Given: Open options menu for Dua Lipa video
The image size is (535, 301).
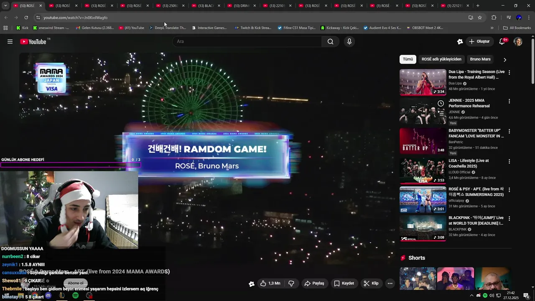Looking at the screenshot, I should pyautogui.click(x=509, y=72).
